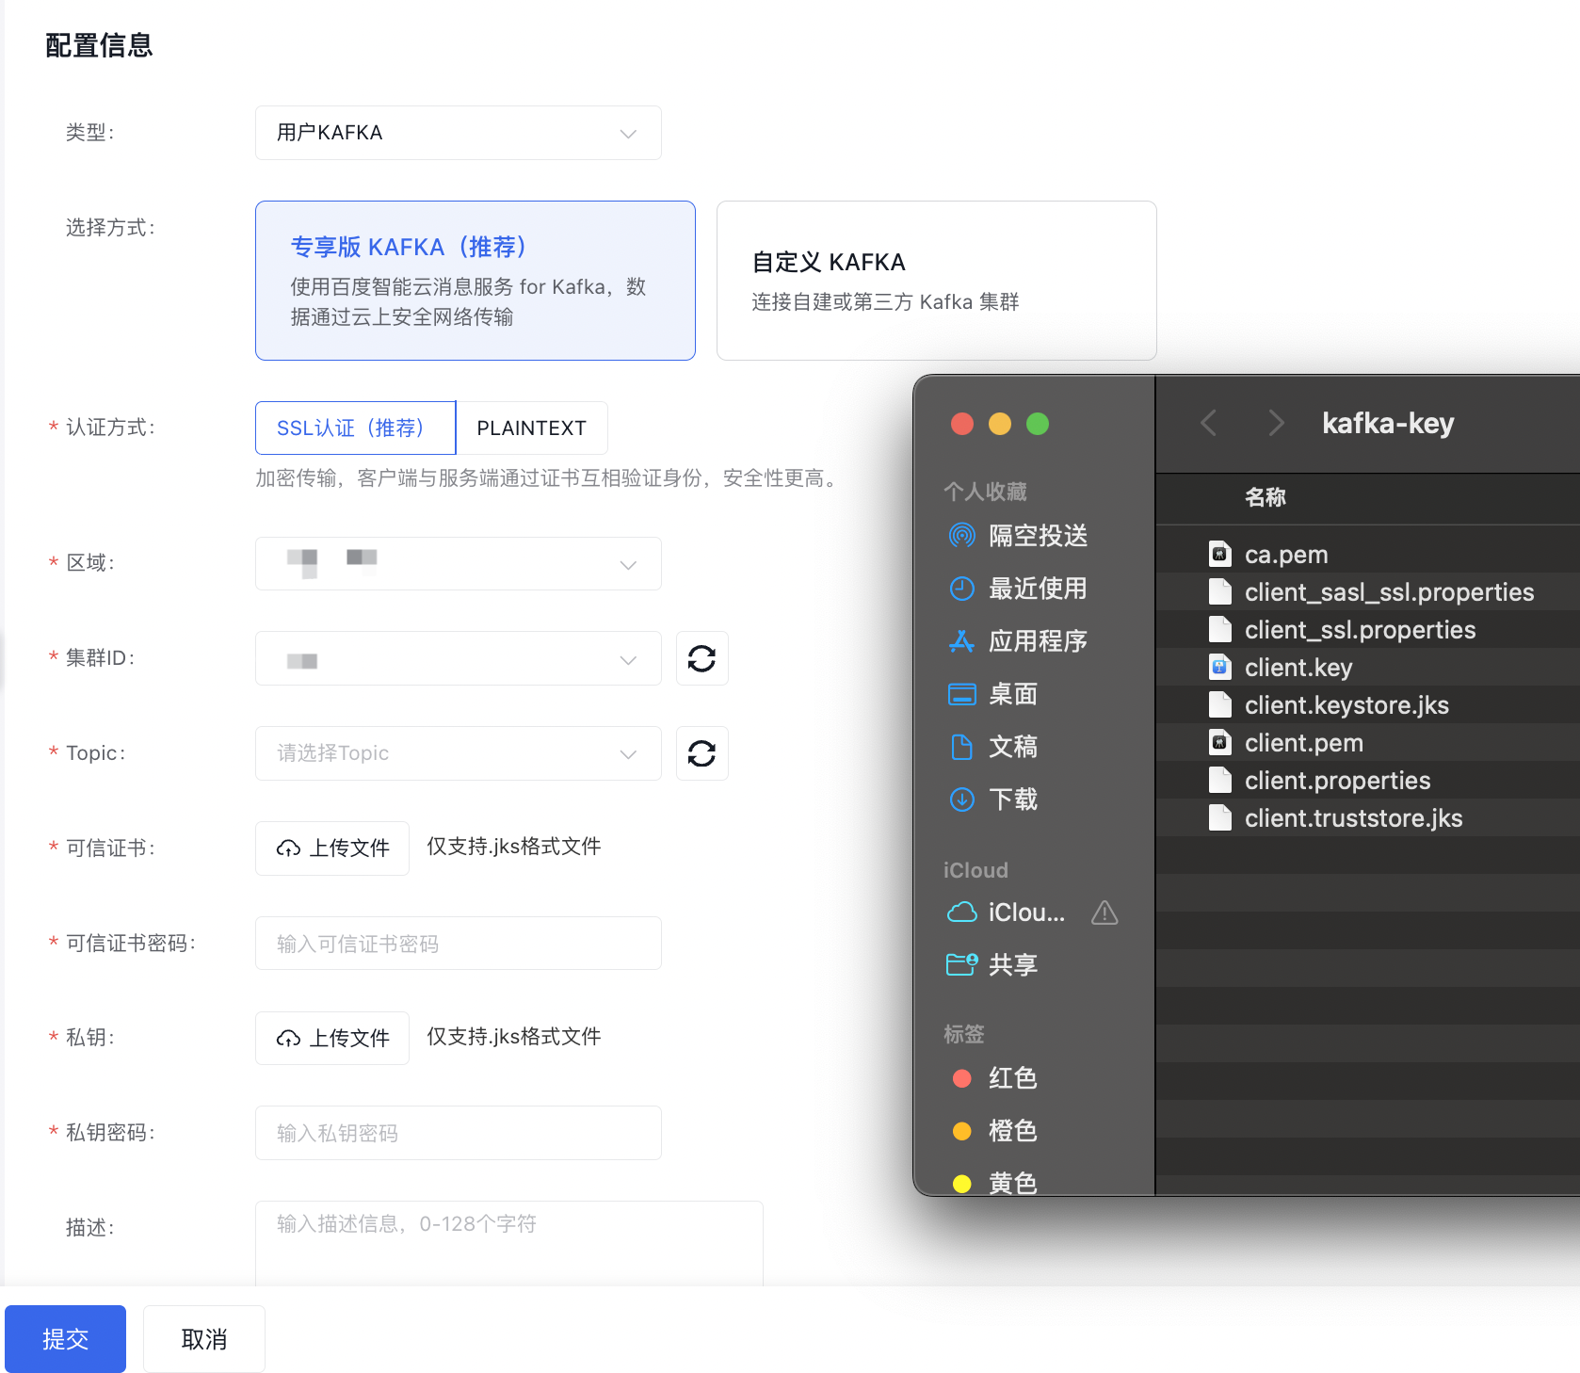This screenshot has height=1373, width=1580.
Task: Switch authentication to PLAINTEXT
Action: pyautogui.click(x=532, y=428)
